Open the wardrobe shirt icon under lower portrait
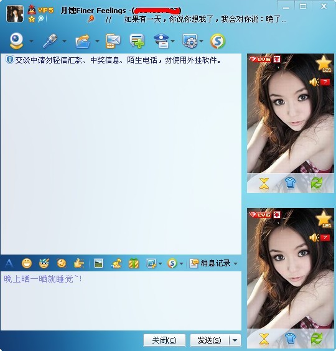The width and height of the screenshot is (336, 351). point(291,338)
